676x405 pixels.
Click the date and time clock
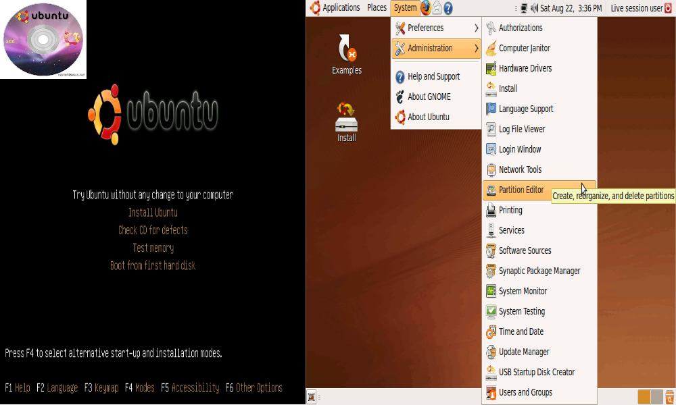click(x=571, y=7)
